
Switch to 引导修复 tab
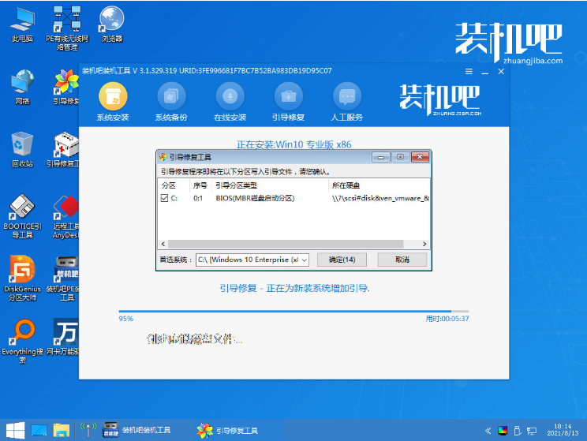[x=288, y=102]
